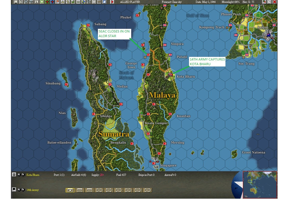The width and height of the screenshot is (296, 201).
Task: Click the 'Fuel: 657' value
Action: pyautogui.click(x=121, y=175)
